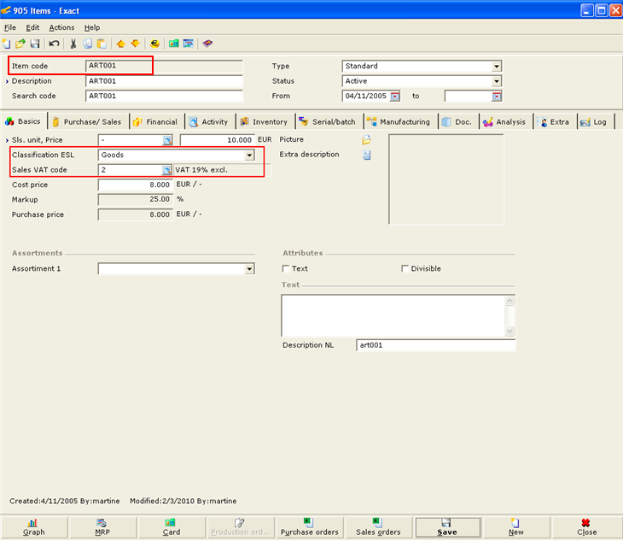Open the Actions menu
The image size is (623, 540).
pos(61,27)
